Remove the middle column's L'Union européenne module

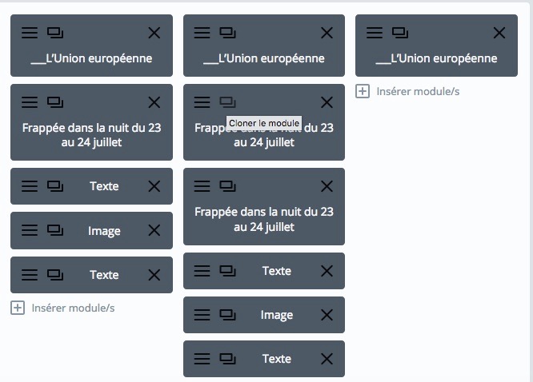(x=327, y=33)
